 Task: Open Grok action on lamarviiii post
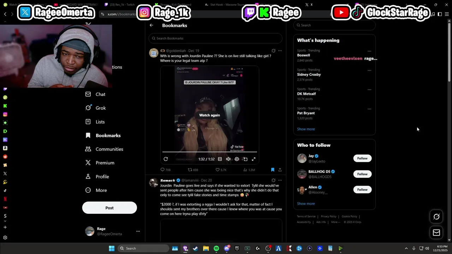click(273, 180)
